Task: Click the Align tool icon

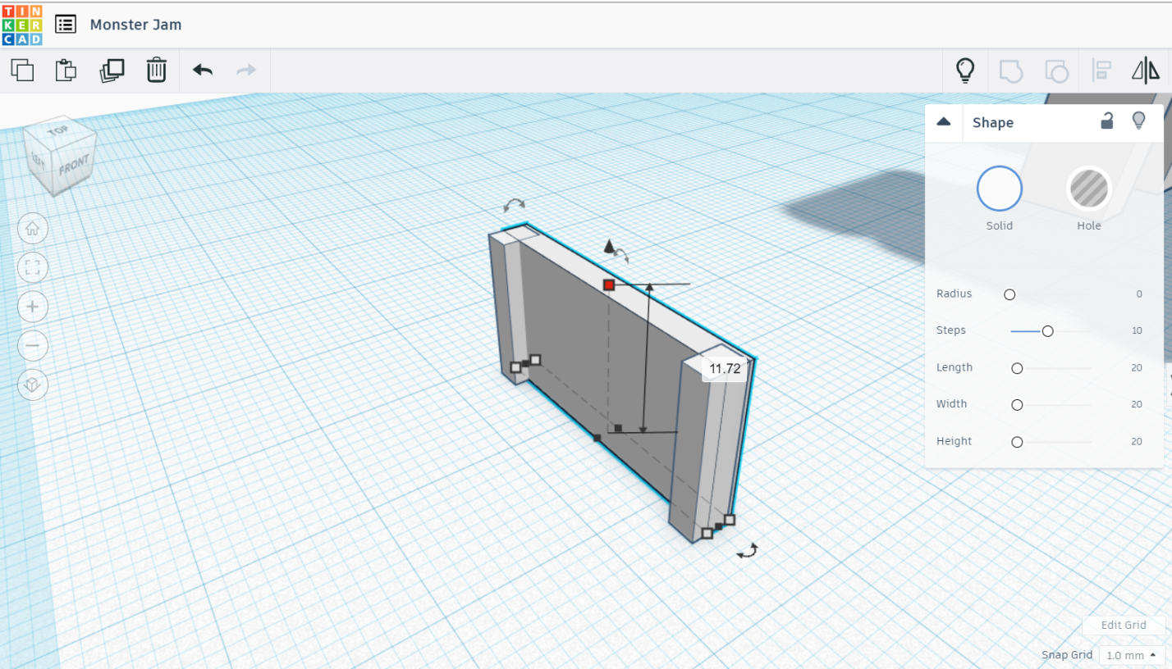Action: click(1101, 71)
